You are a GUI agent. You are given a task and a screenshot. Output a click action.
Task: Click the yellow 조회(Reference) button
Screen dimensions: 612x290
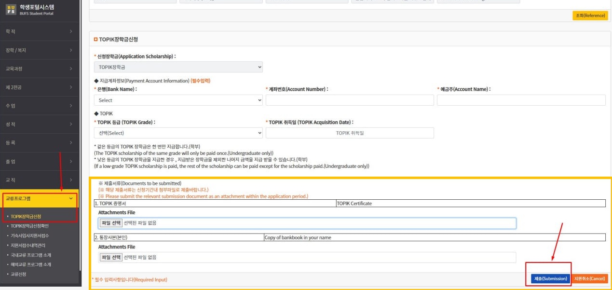pyautogui.click(x=590, y=15)
